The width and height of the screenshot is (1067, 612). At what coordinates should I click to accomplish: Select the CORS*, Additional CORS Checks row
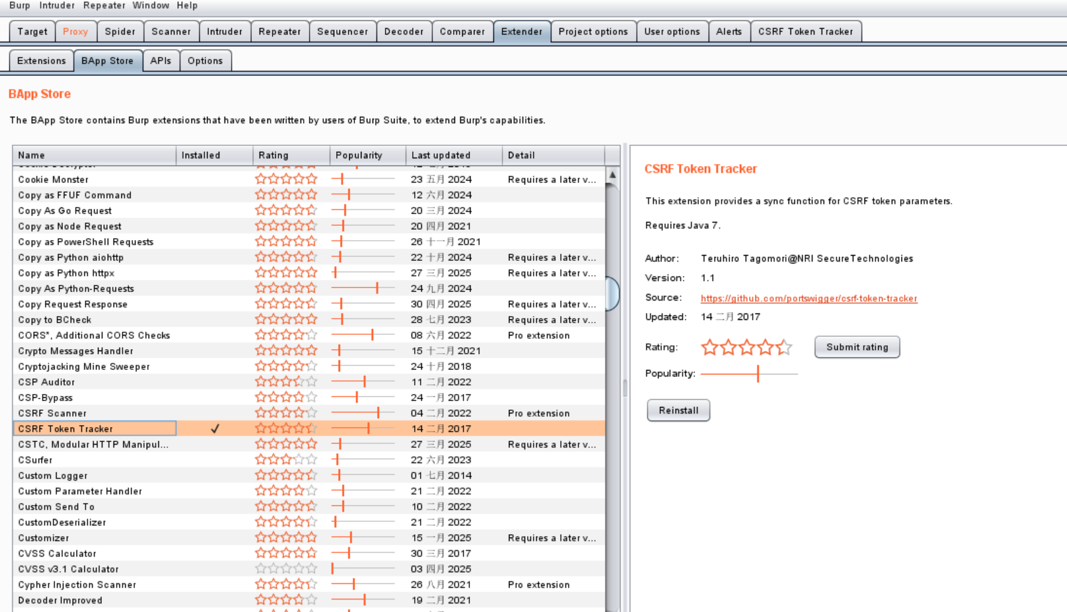pos(309,335)
